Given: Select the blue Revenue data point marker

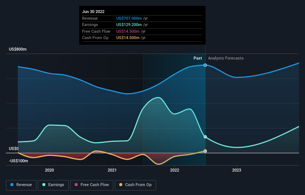Looking at the screenshot, I should pyautogui.click(x=205, y=65).
